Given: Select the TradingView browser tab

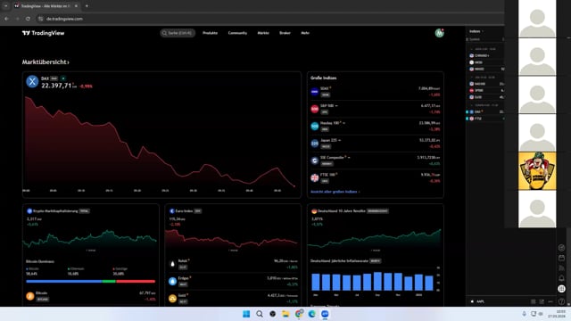Looking at the screenshot, I should [x=46, y=6].
